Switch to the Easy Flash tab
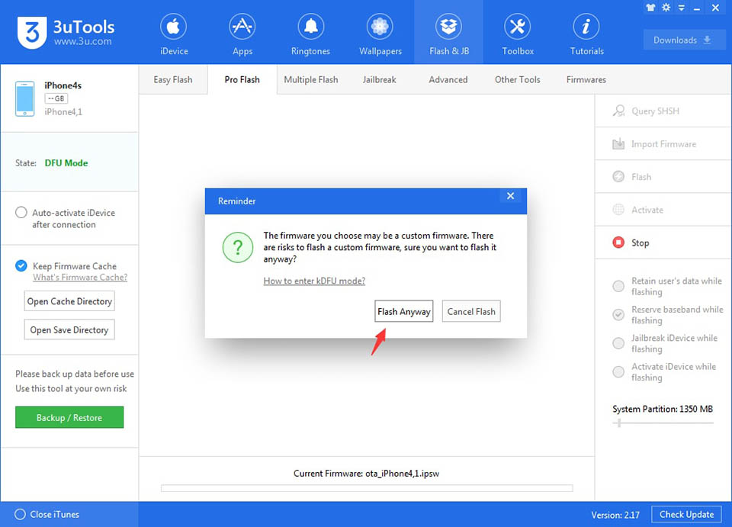 [173, 80]
